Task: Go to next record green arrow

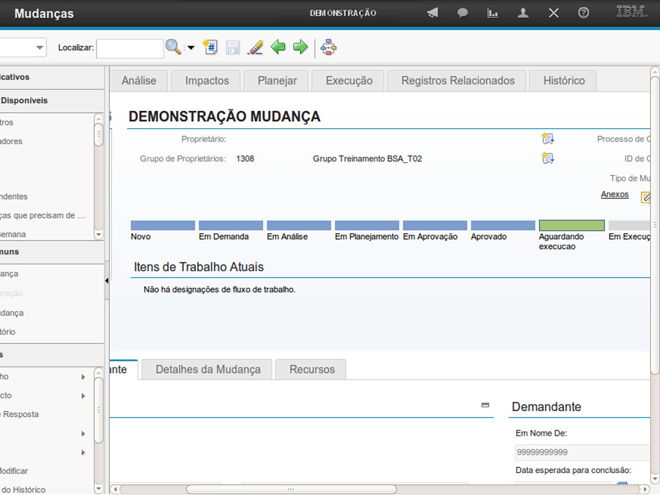Action: [300, 47]
